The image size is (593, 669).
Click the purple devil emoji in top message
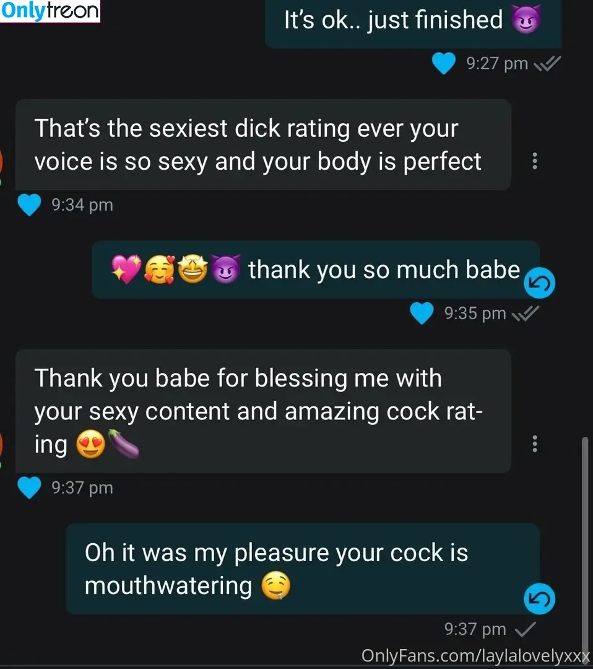tap(526, 19)
